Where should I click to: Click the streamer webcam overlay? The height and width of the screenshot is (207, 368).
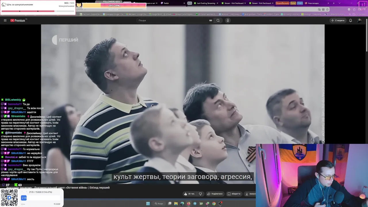tap(312, 175)
